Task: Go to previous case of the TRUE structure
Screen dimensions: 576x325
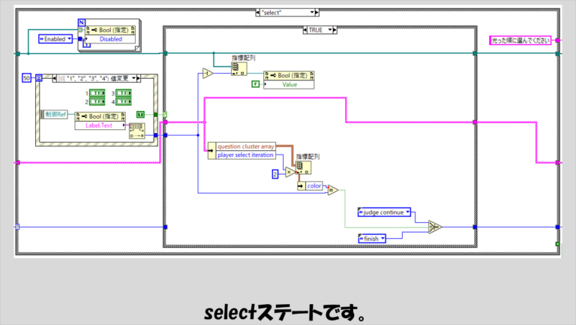Action: [x=305, y=30]
